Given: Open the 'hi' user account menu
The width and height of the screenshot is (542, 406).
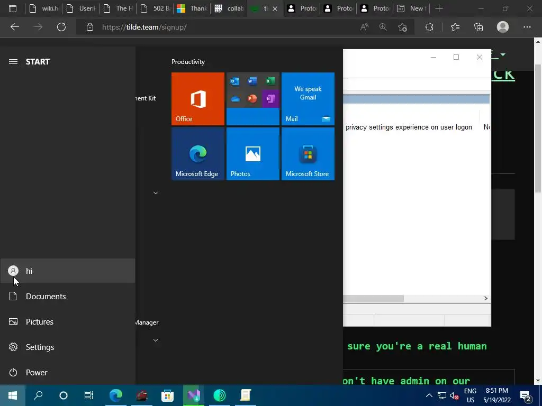Looking at the screenshot, I should click(x=67, y=271).
